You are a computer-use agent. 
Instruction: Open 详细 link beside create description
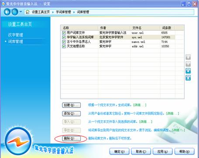(140, 105)
